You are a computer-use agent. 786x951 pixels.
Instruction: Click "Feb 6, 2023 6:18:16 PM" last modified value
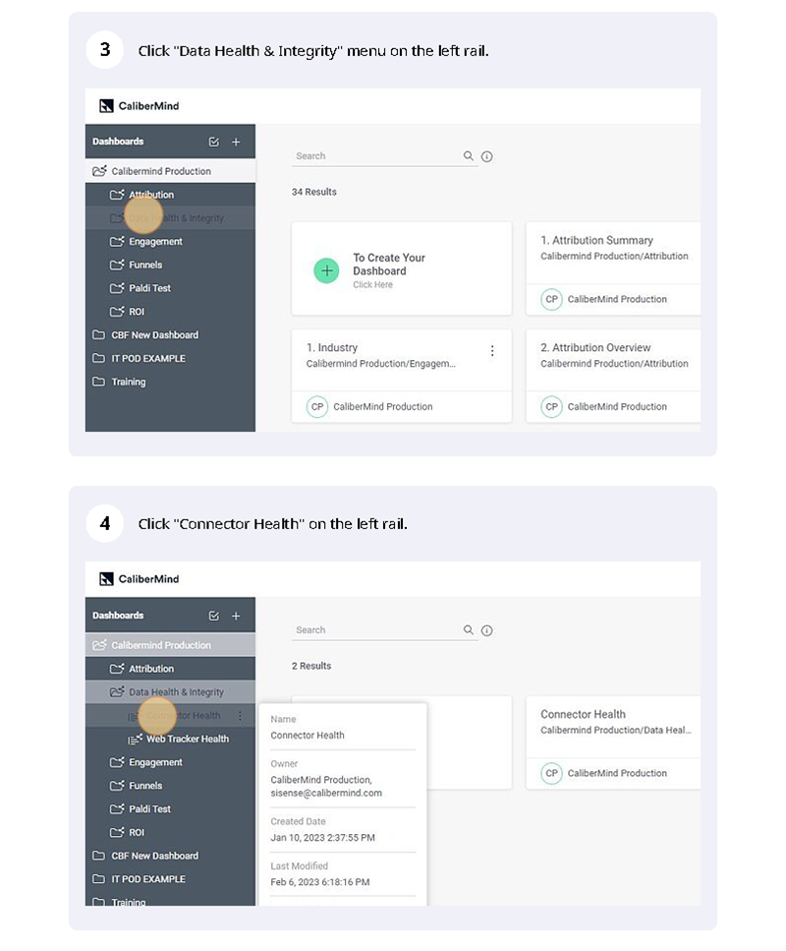tap(320, 882)
